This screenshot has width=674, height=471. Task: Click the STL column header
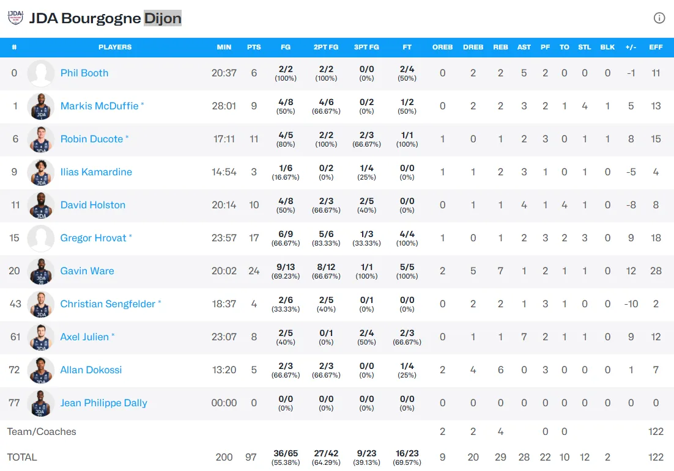point(585,47)
